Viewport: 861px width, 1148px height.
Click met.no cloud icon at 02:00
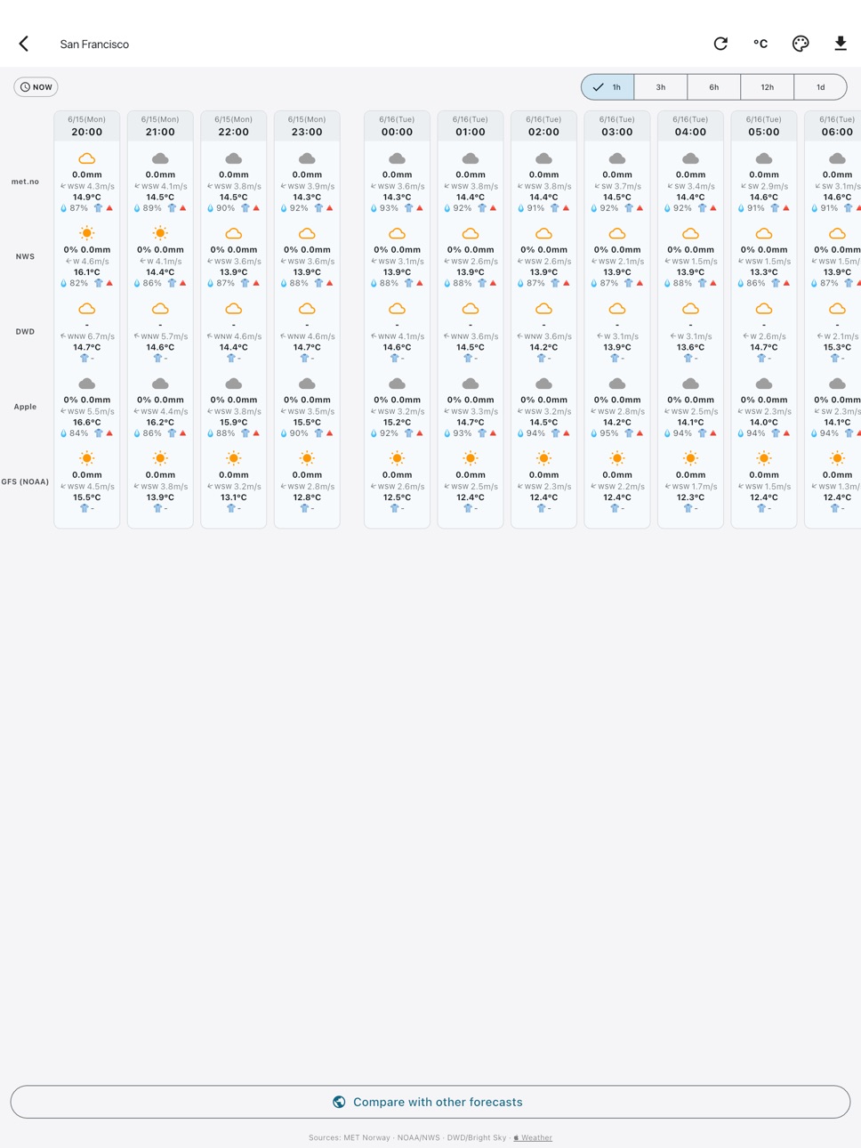[543, 158]
